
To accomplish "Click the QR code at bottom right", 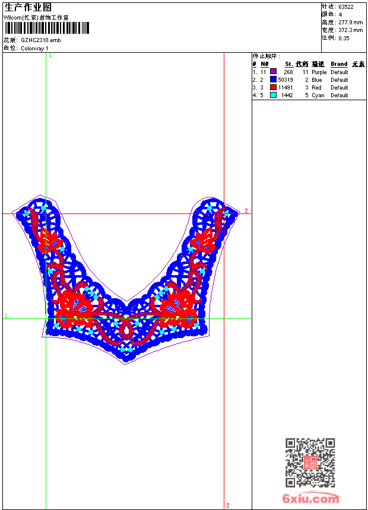I will (310, 463).
